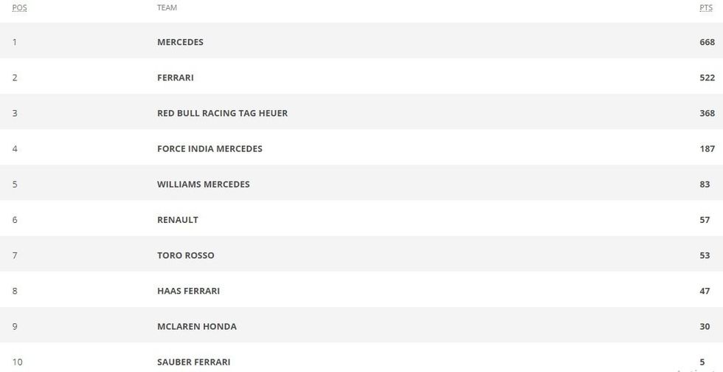The height and width of the screenshot is (372, 723).
Task: Open the Ferrari team entry
Action: point(175,77)
